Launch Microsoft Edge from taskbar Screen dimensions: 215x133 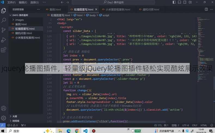[x=69, y=131]
